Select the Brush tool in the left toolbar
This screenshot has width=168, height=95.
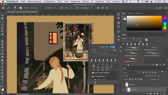coord(2,38)
